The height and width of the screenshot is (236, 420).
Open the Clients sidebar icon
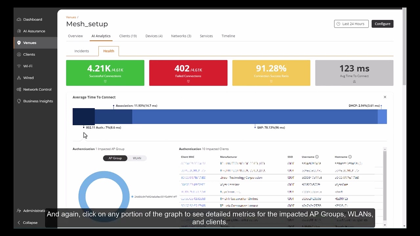pos(19,54)
